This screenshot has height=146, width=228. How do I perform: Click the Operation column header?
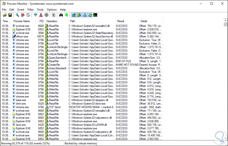[x=57, y=21]
